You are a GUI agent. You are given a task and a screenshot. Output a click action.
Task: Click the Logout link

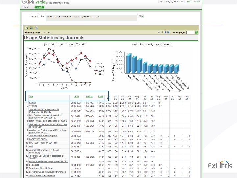(197, 2)
